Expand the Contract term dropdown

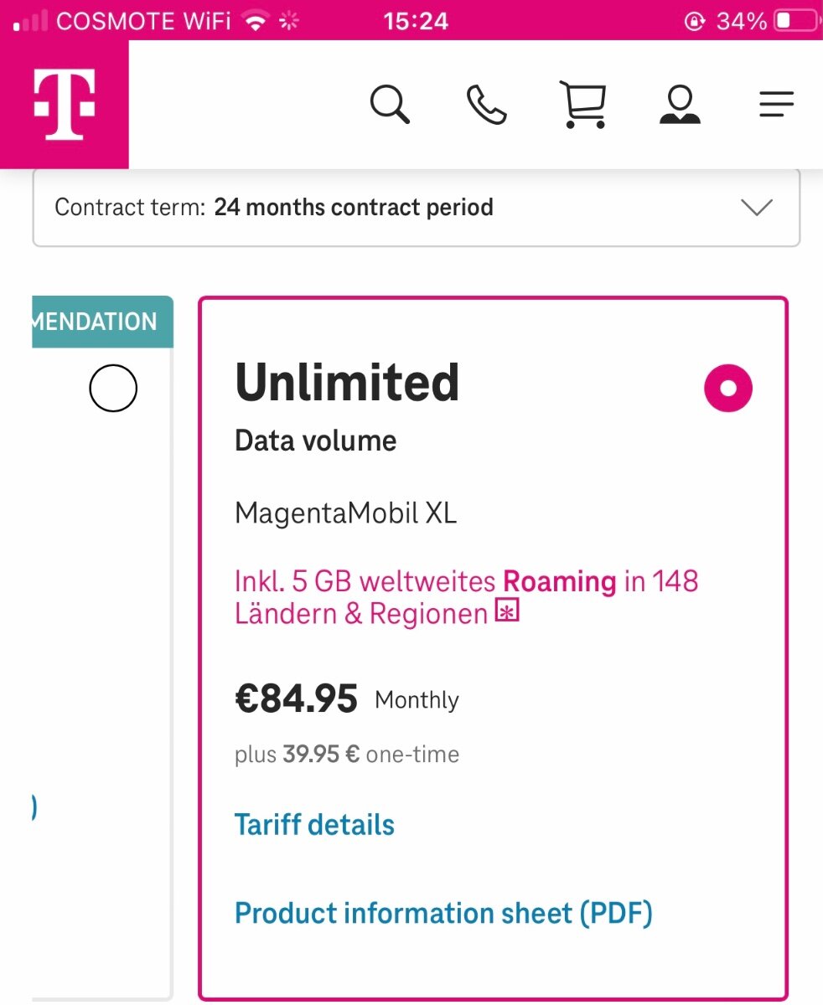[417, 208]
